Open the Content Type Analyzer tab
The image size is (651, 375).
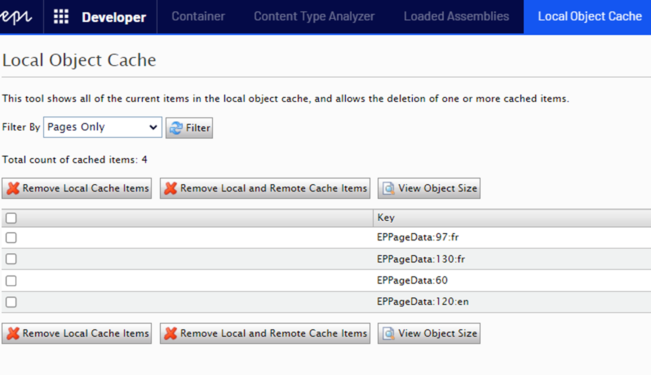click(314, 17)
